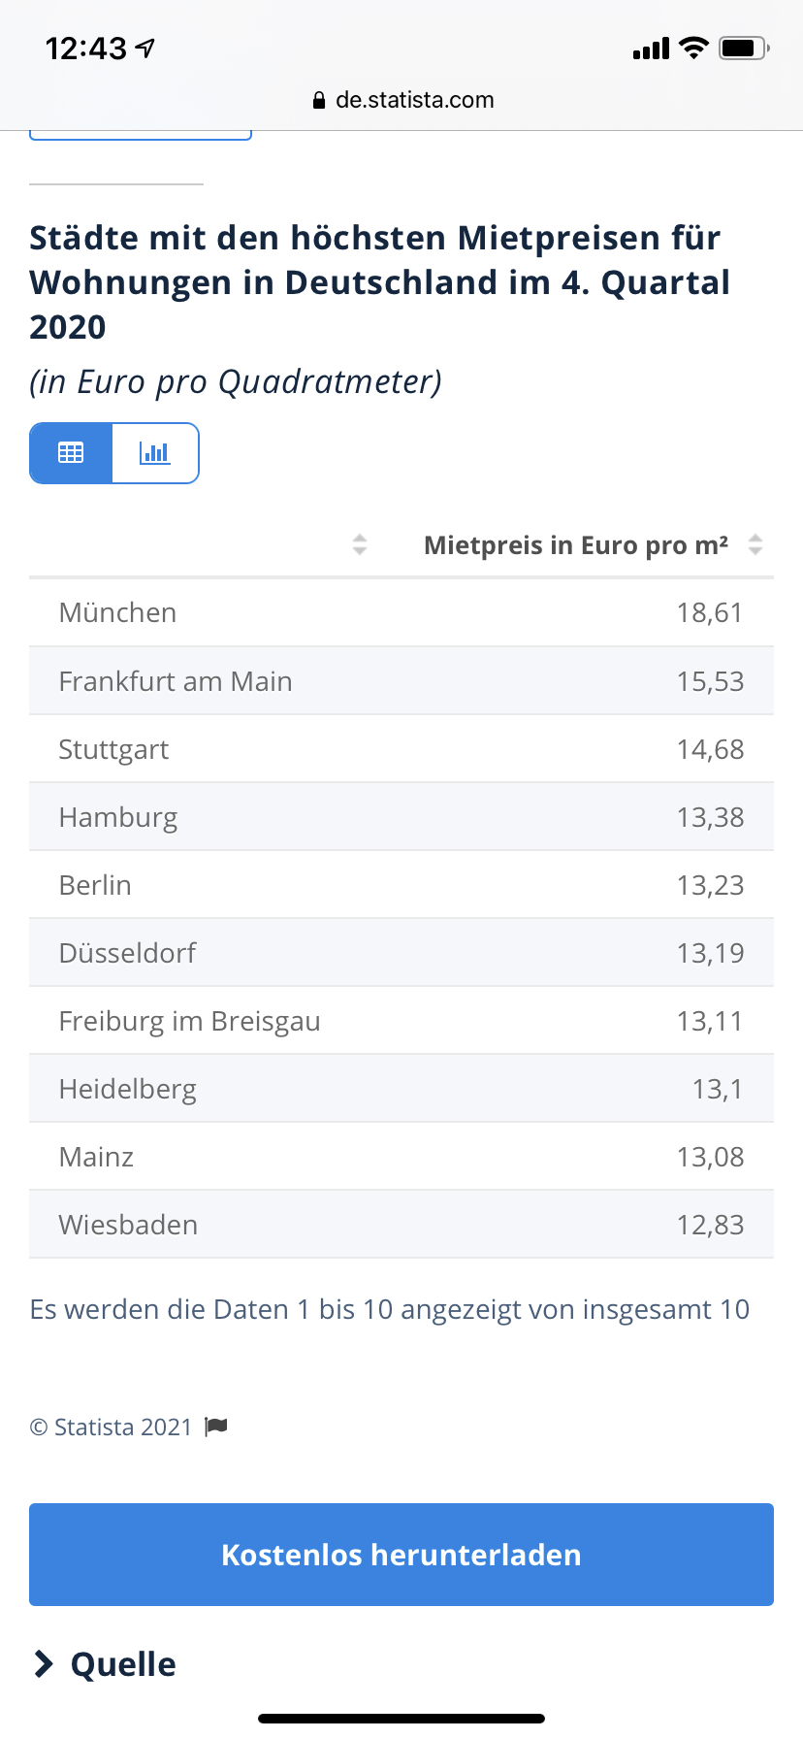The width and height of the screenshot is (803, 1739).
Task: Select the Frankfurt am Main row
Action: (401, 681)
